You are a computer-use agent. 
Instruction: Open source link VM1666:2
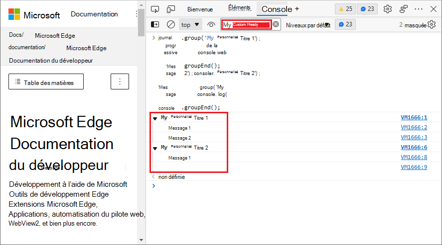pos(414,127)
